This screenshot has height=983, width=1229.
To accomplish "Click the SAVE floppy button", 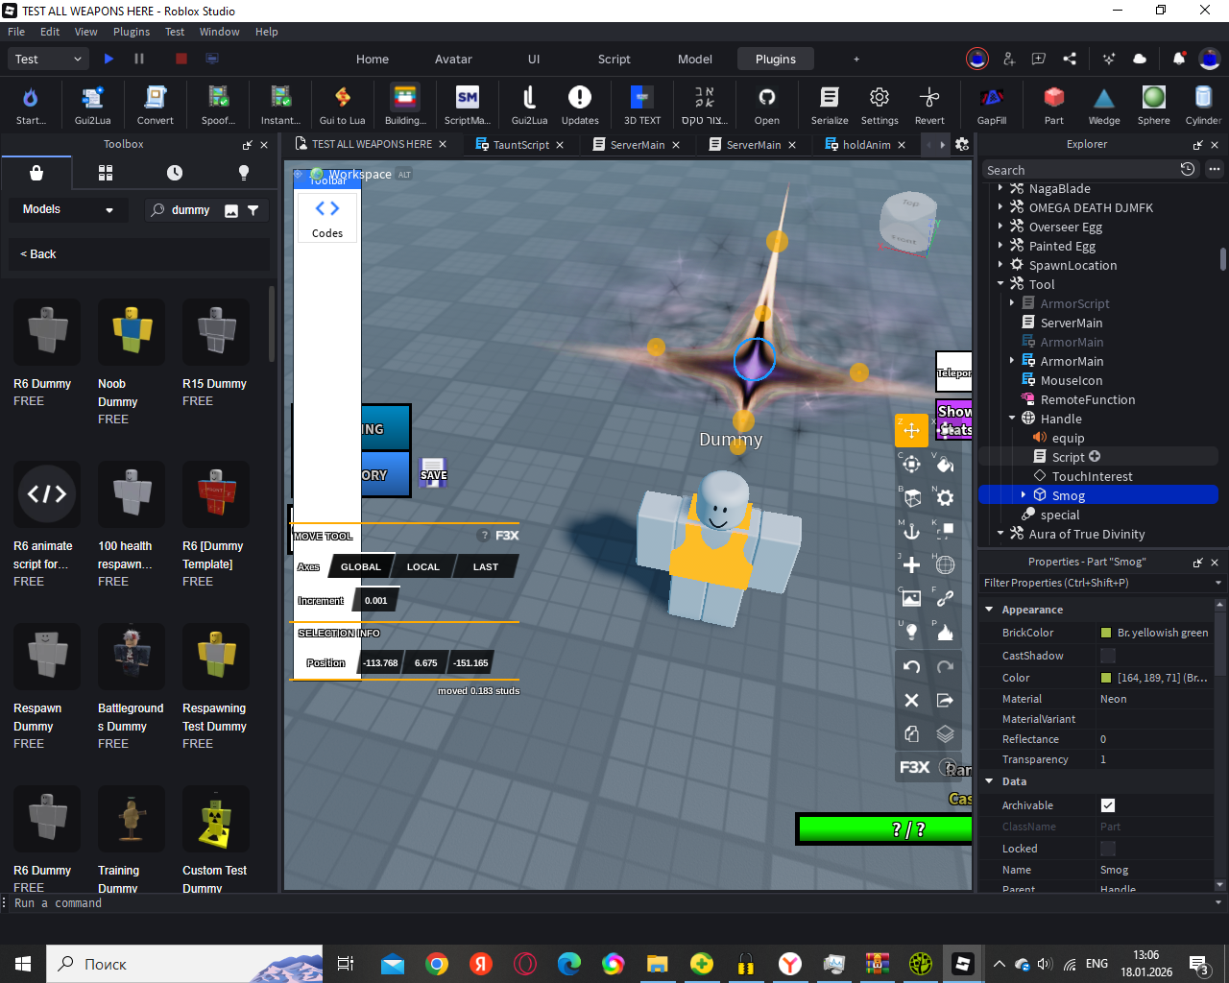I will point(433,472).
